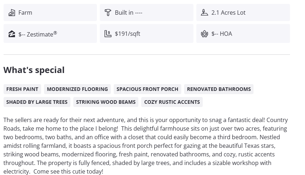Click the $-- Zestimate text
The width and height of the screenshot is (305, 175).
point(38,34)
